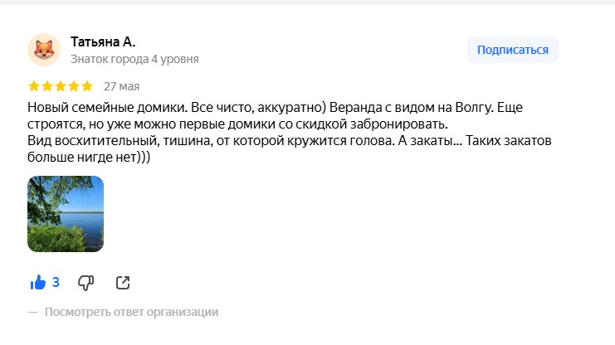Click the thumbs-down dislike icon
The image size is (615, 345).
click(85, 283)
